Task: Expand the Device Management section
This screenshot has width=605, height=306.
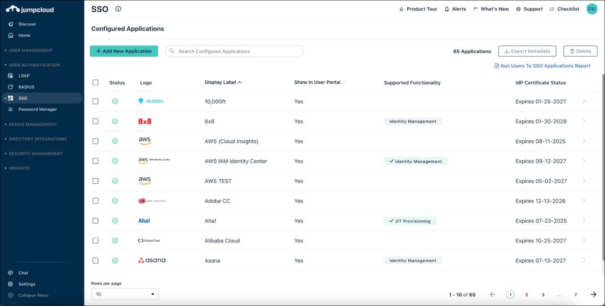Action: pyautogui.click(x=32, y=124)
